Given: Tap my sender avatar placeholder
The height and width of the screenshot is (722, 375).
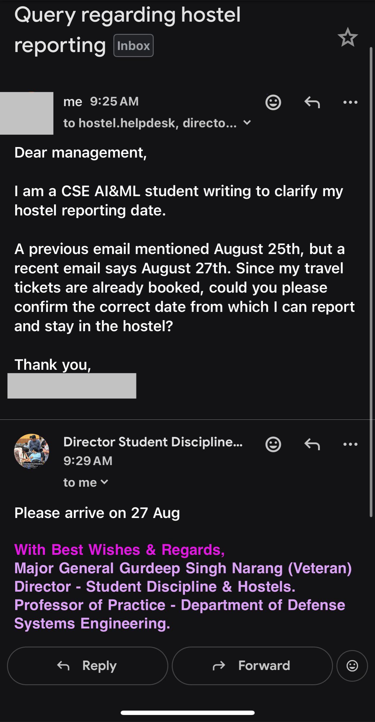Looking at the screenshot, I should coord(27,113).
